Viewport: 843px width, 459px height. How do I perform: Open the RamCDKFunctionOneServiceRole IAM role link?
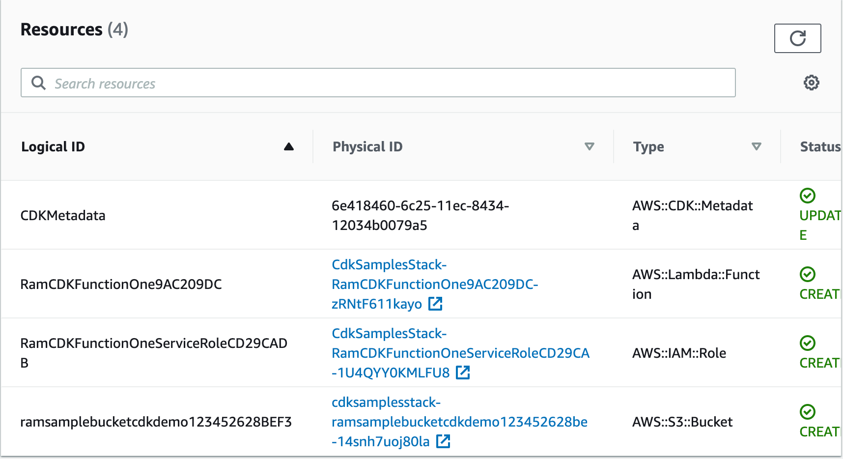tap(460, 353)
